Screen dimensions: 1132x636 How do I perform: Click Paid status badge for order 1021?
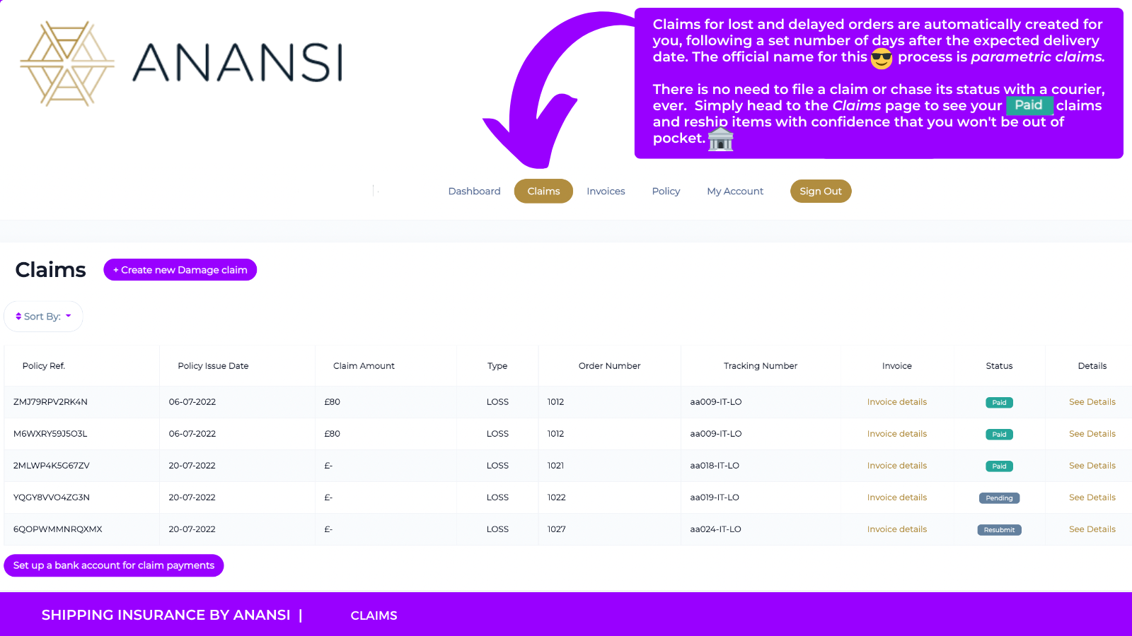coord(999,466)
